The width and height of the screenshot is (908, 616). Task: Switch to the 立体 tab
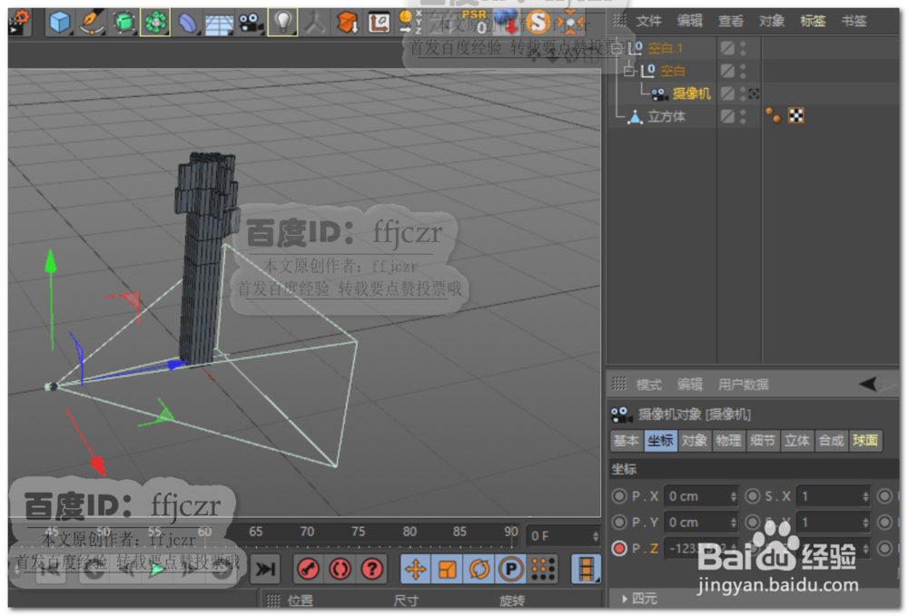pyautogui.click(x=797, y=441)
